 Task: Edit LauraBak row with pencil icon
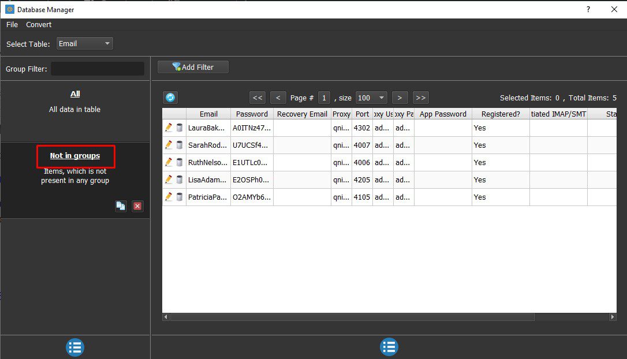pos(169,128)
